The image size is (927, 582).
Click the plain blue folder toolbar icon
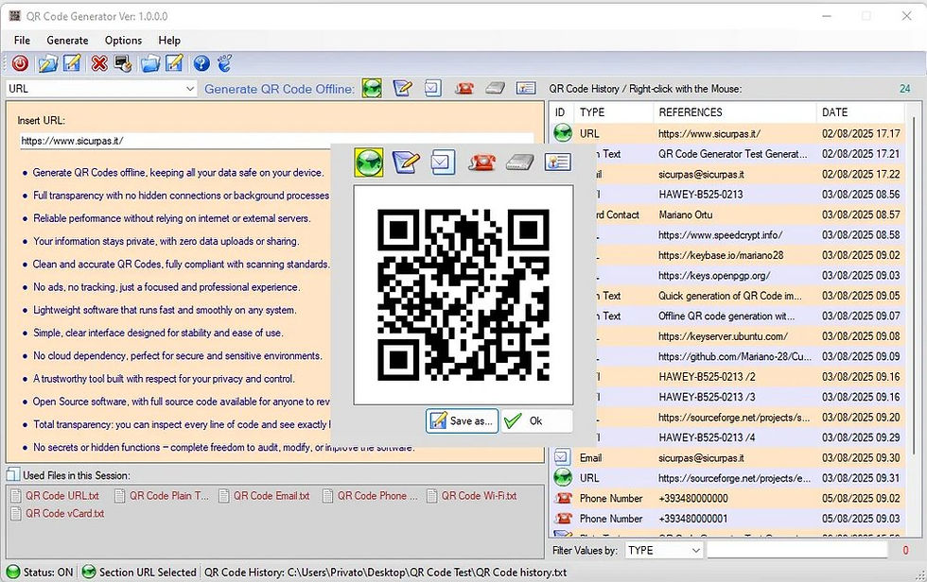pyautogui.click(x=150, y=63)
